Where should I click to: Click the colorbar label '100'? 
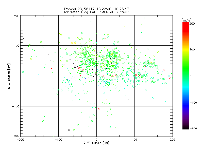click(192, 49)
